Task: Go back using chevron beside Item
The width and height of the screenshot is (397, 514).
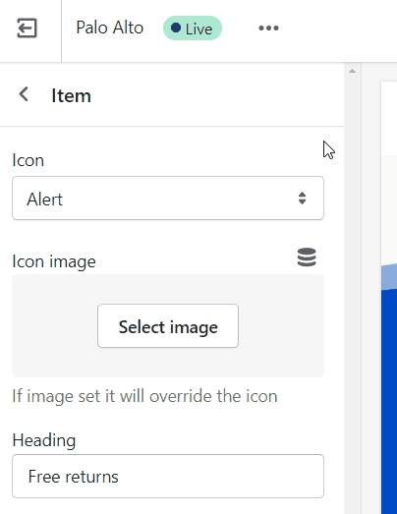Action: pyautogui.click(x=24, y=94)
